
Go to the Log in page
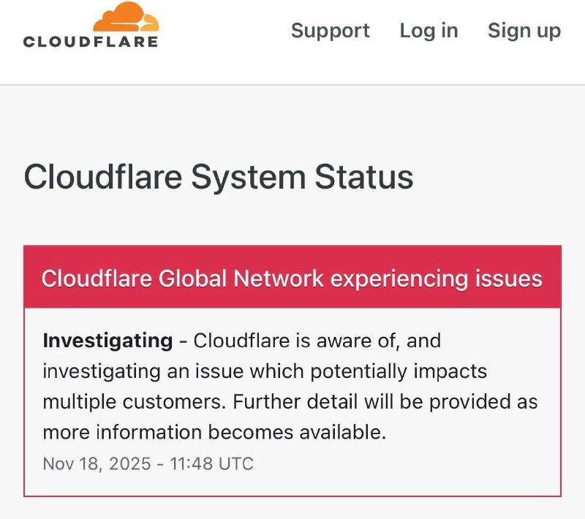429,31
